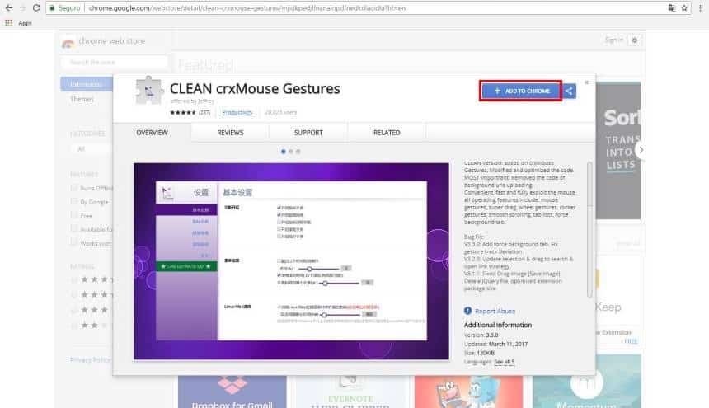The height and width of the screenshot is (408, 709).
Task: Click the Productivity category link
Action: (x=237, y=112)
